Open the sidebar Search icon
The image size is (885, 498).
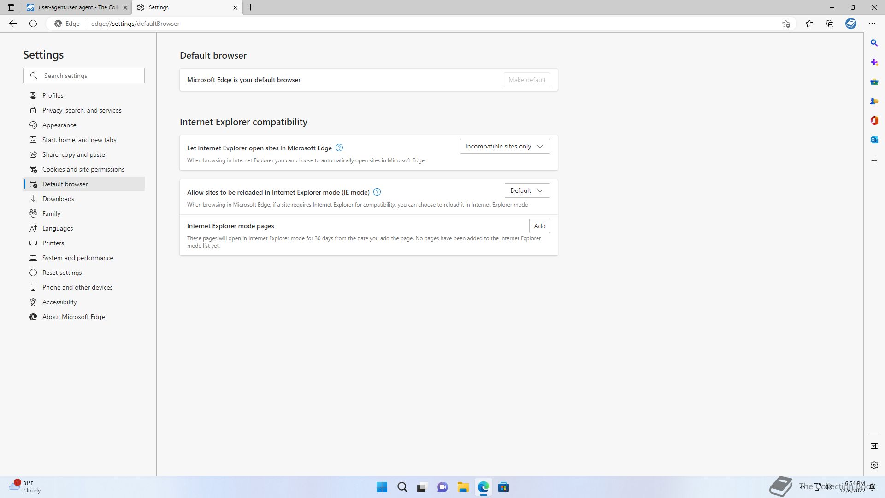pyautogui.click(x=874, y=43)
